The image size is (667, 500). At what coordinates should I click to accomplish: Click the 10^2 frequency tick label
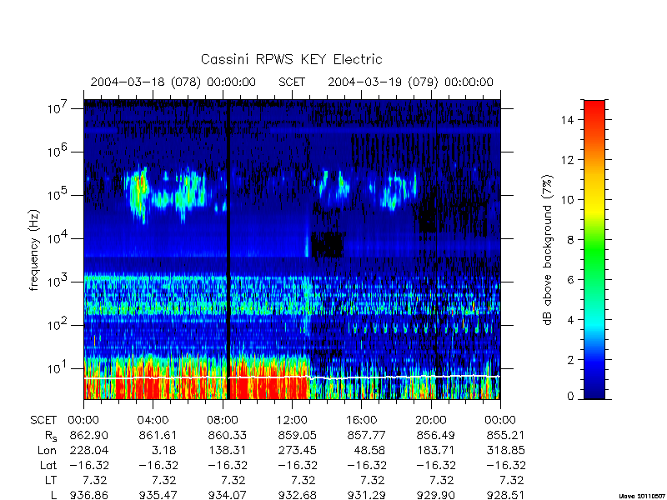(58, 324)
